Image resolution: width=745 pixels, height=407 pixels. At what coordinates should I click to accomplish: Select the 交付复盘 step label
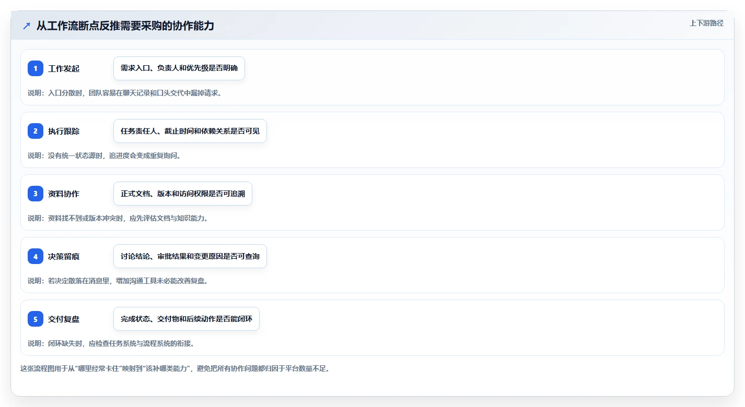pos(64,319)
